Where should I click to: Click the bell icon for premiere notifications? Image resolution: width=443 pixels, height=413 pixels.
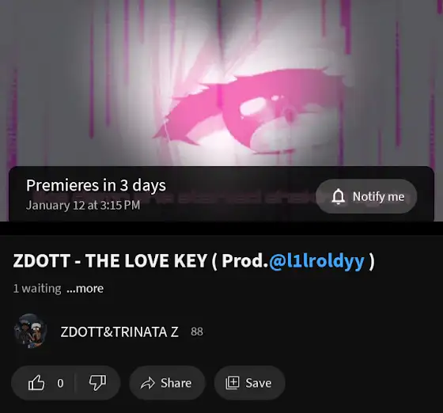coord(338,196)
